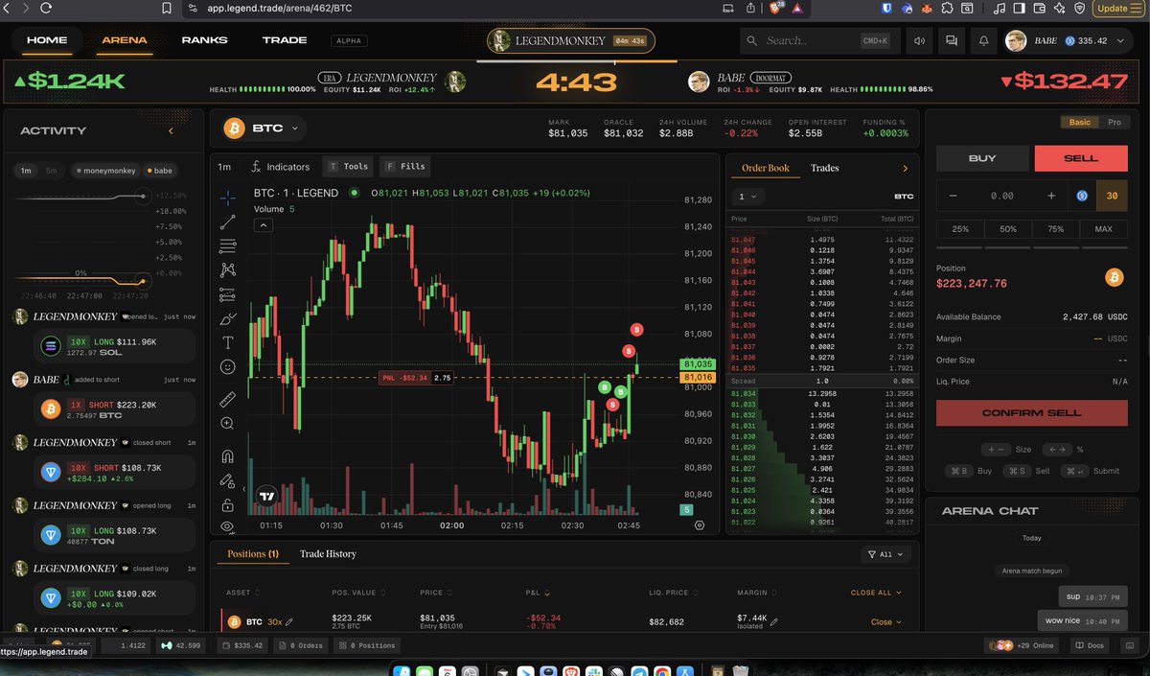Expand the order book panel arrow
The height and width of the screenshot is (676, 1150).
tap(905, 169)
